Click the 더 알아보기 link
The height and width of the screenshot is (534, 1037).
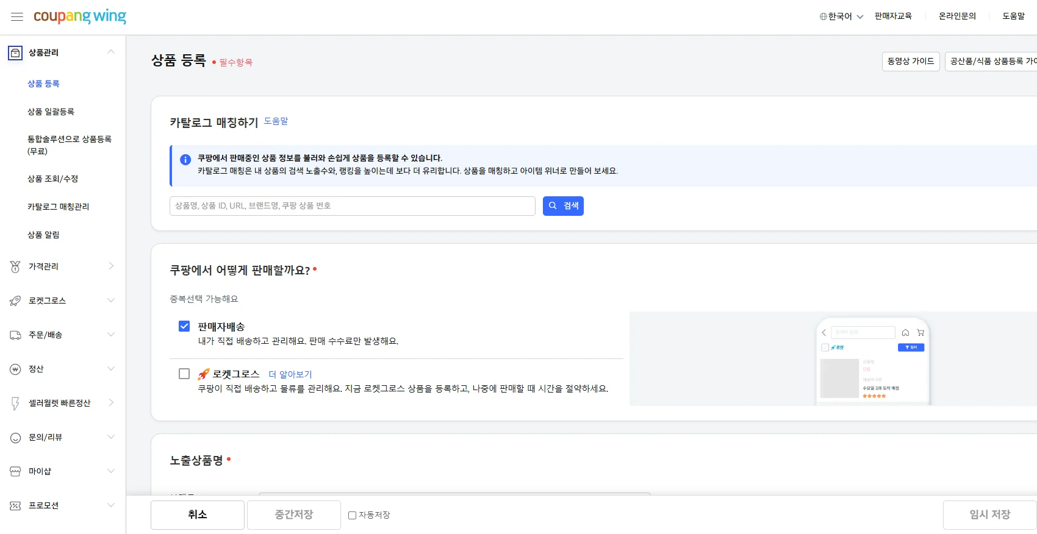pos(290,374)
